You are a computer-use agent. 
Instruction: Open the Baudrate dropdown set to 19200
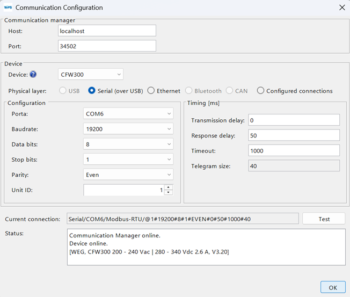click(x=128, y=129)
